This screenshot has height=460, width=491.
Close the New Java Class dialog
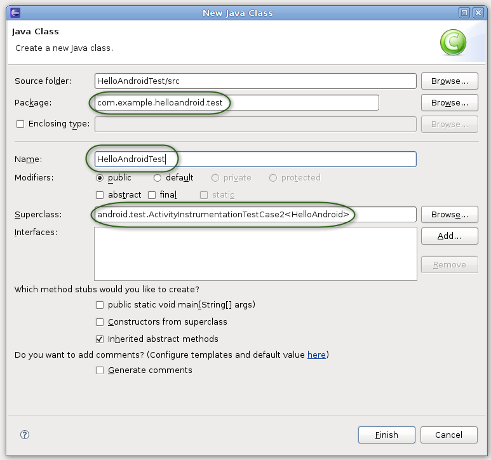(477, 12)
